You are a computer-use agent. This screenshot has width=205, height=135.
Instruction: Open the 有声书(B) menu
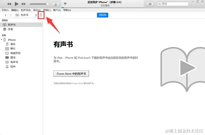coord(26,10)
